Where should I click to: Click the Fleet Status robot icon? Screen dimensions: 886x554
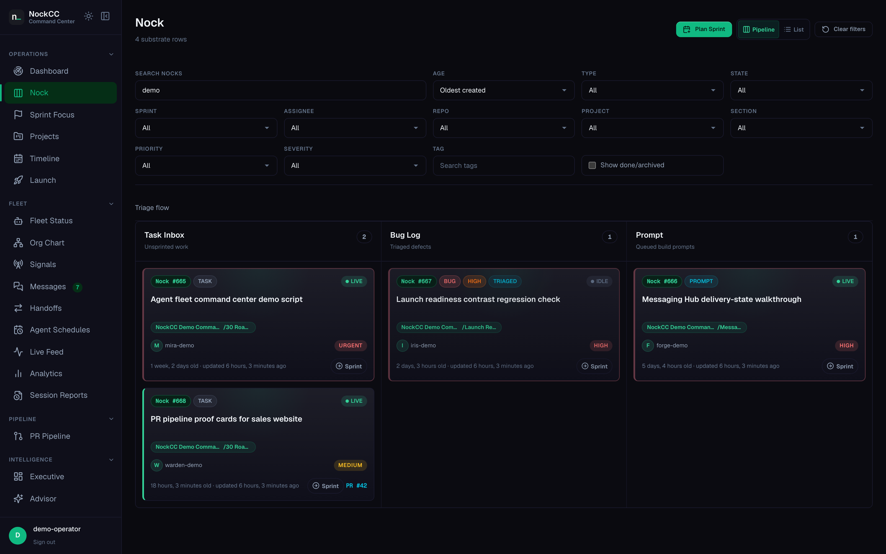point(18,220)
